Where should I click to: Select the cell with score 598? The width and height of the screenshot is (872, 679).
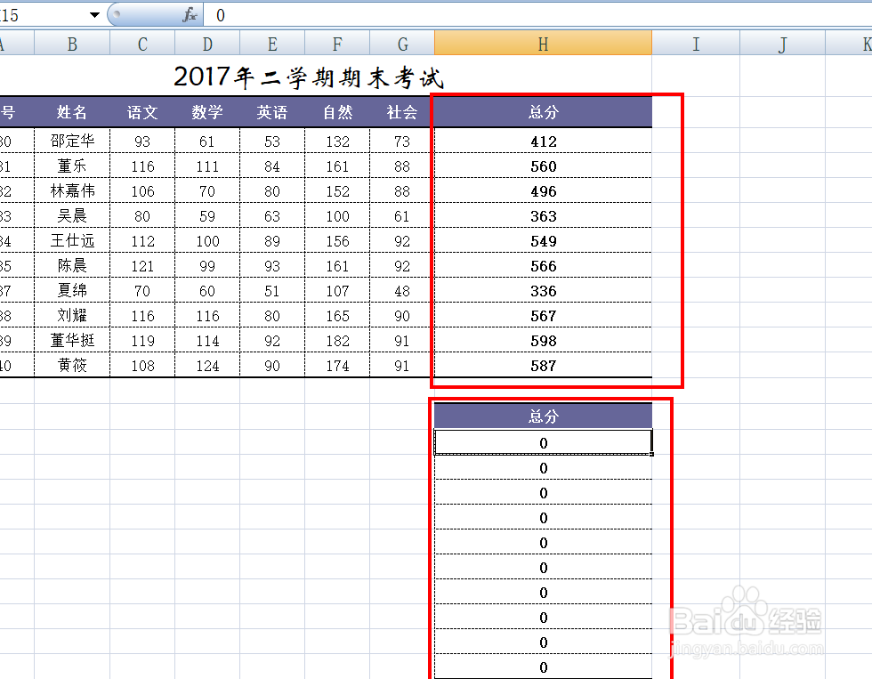544,340
